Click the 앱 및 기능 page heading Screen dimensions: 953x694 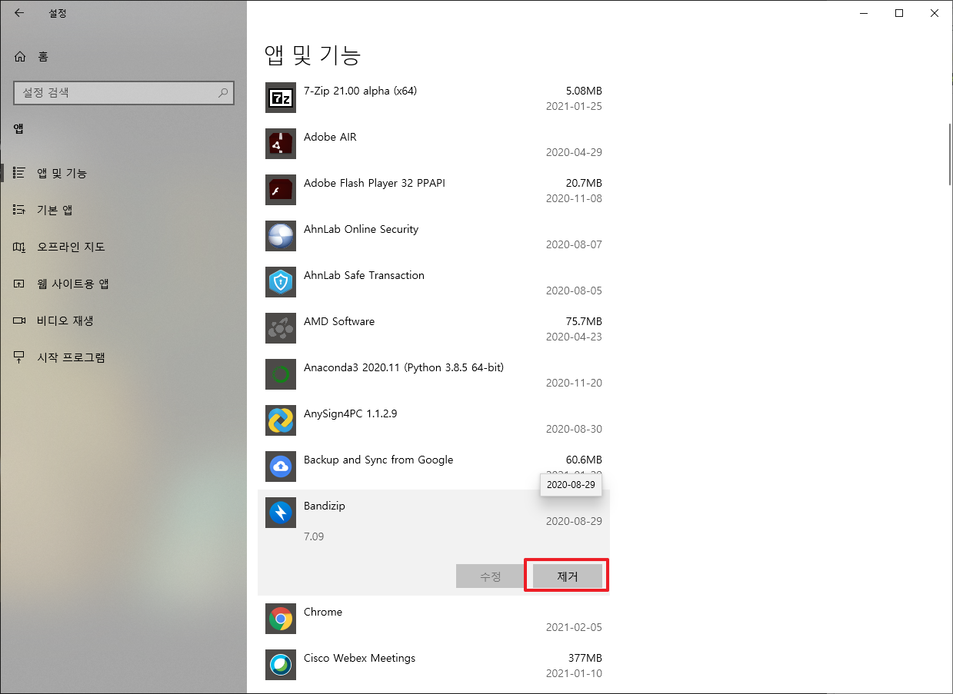click(x=312, y=55)
